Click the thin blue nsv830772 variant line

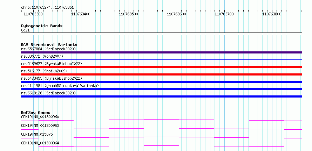(x=161, y=59)
